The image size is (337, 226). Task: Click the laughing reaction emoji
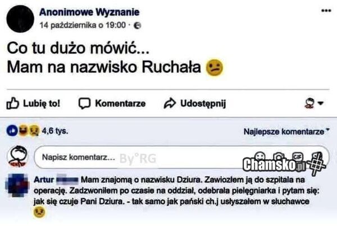(23, 131)
